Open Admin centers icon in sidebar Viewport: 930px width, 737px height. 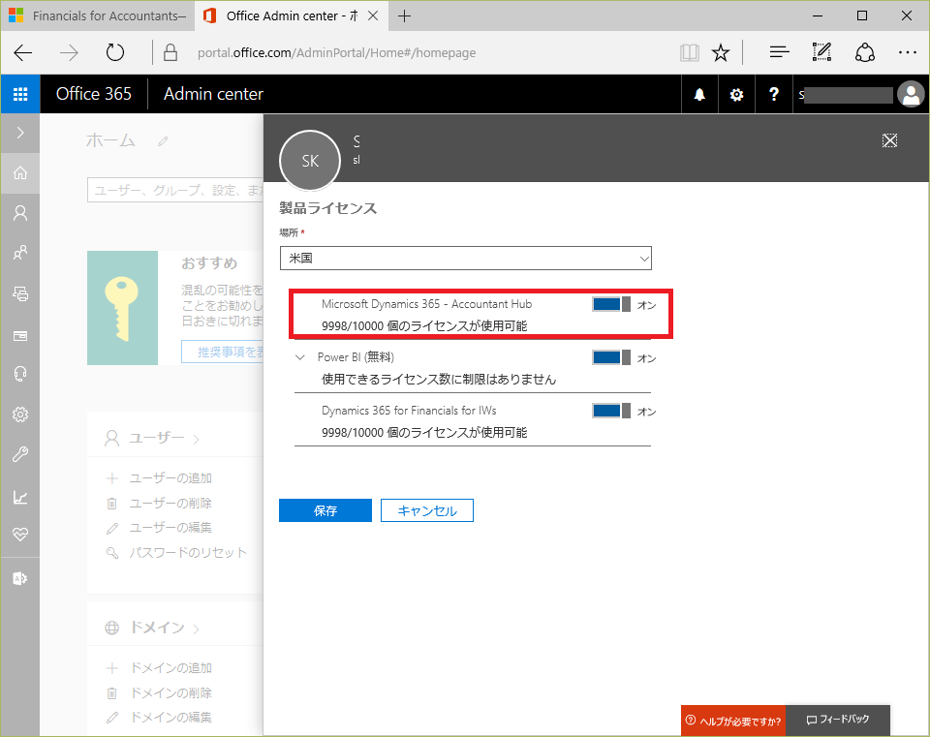coord(20,578)
